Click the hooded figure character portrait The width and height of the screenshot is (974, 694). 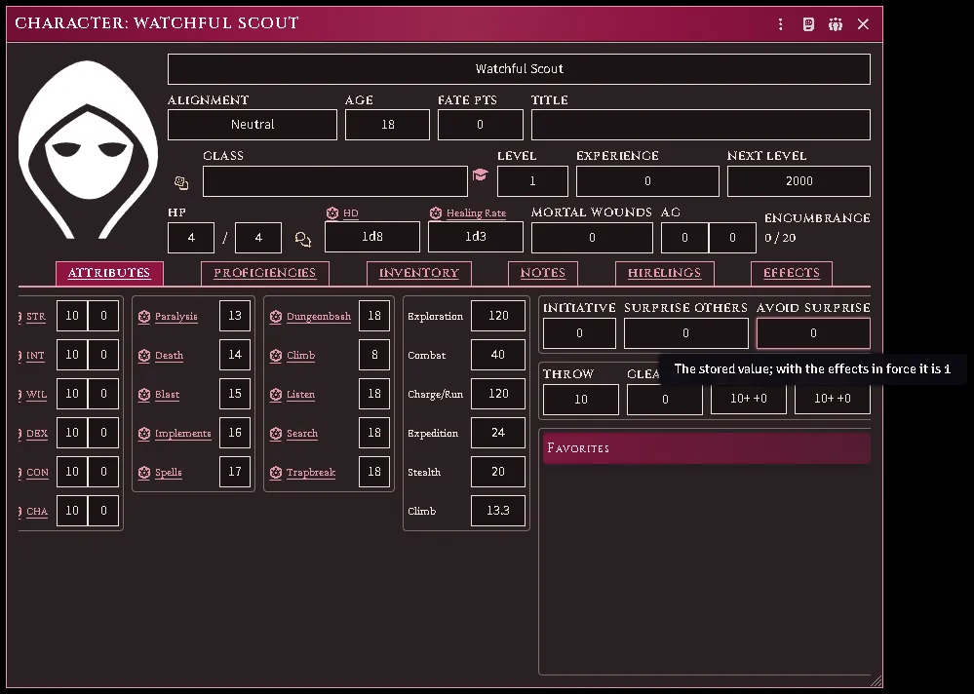pos(88,149)
